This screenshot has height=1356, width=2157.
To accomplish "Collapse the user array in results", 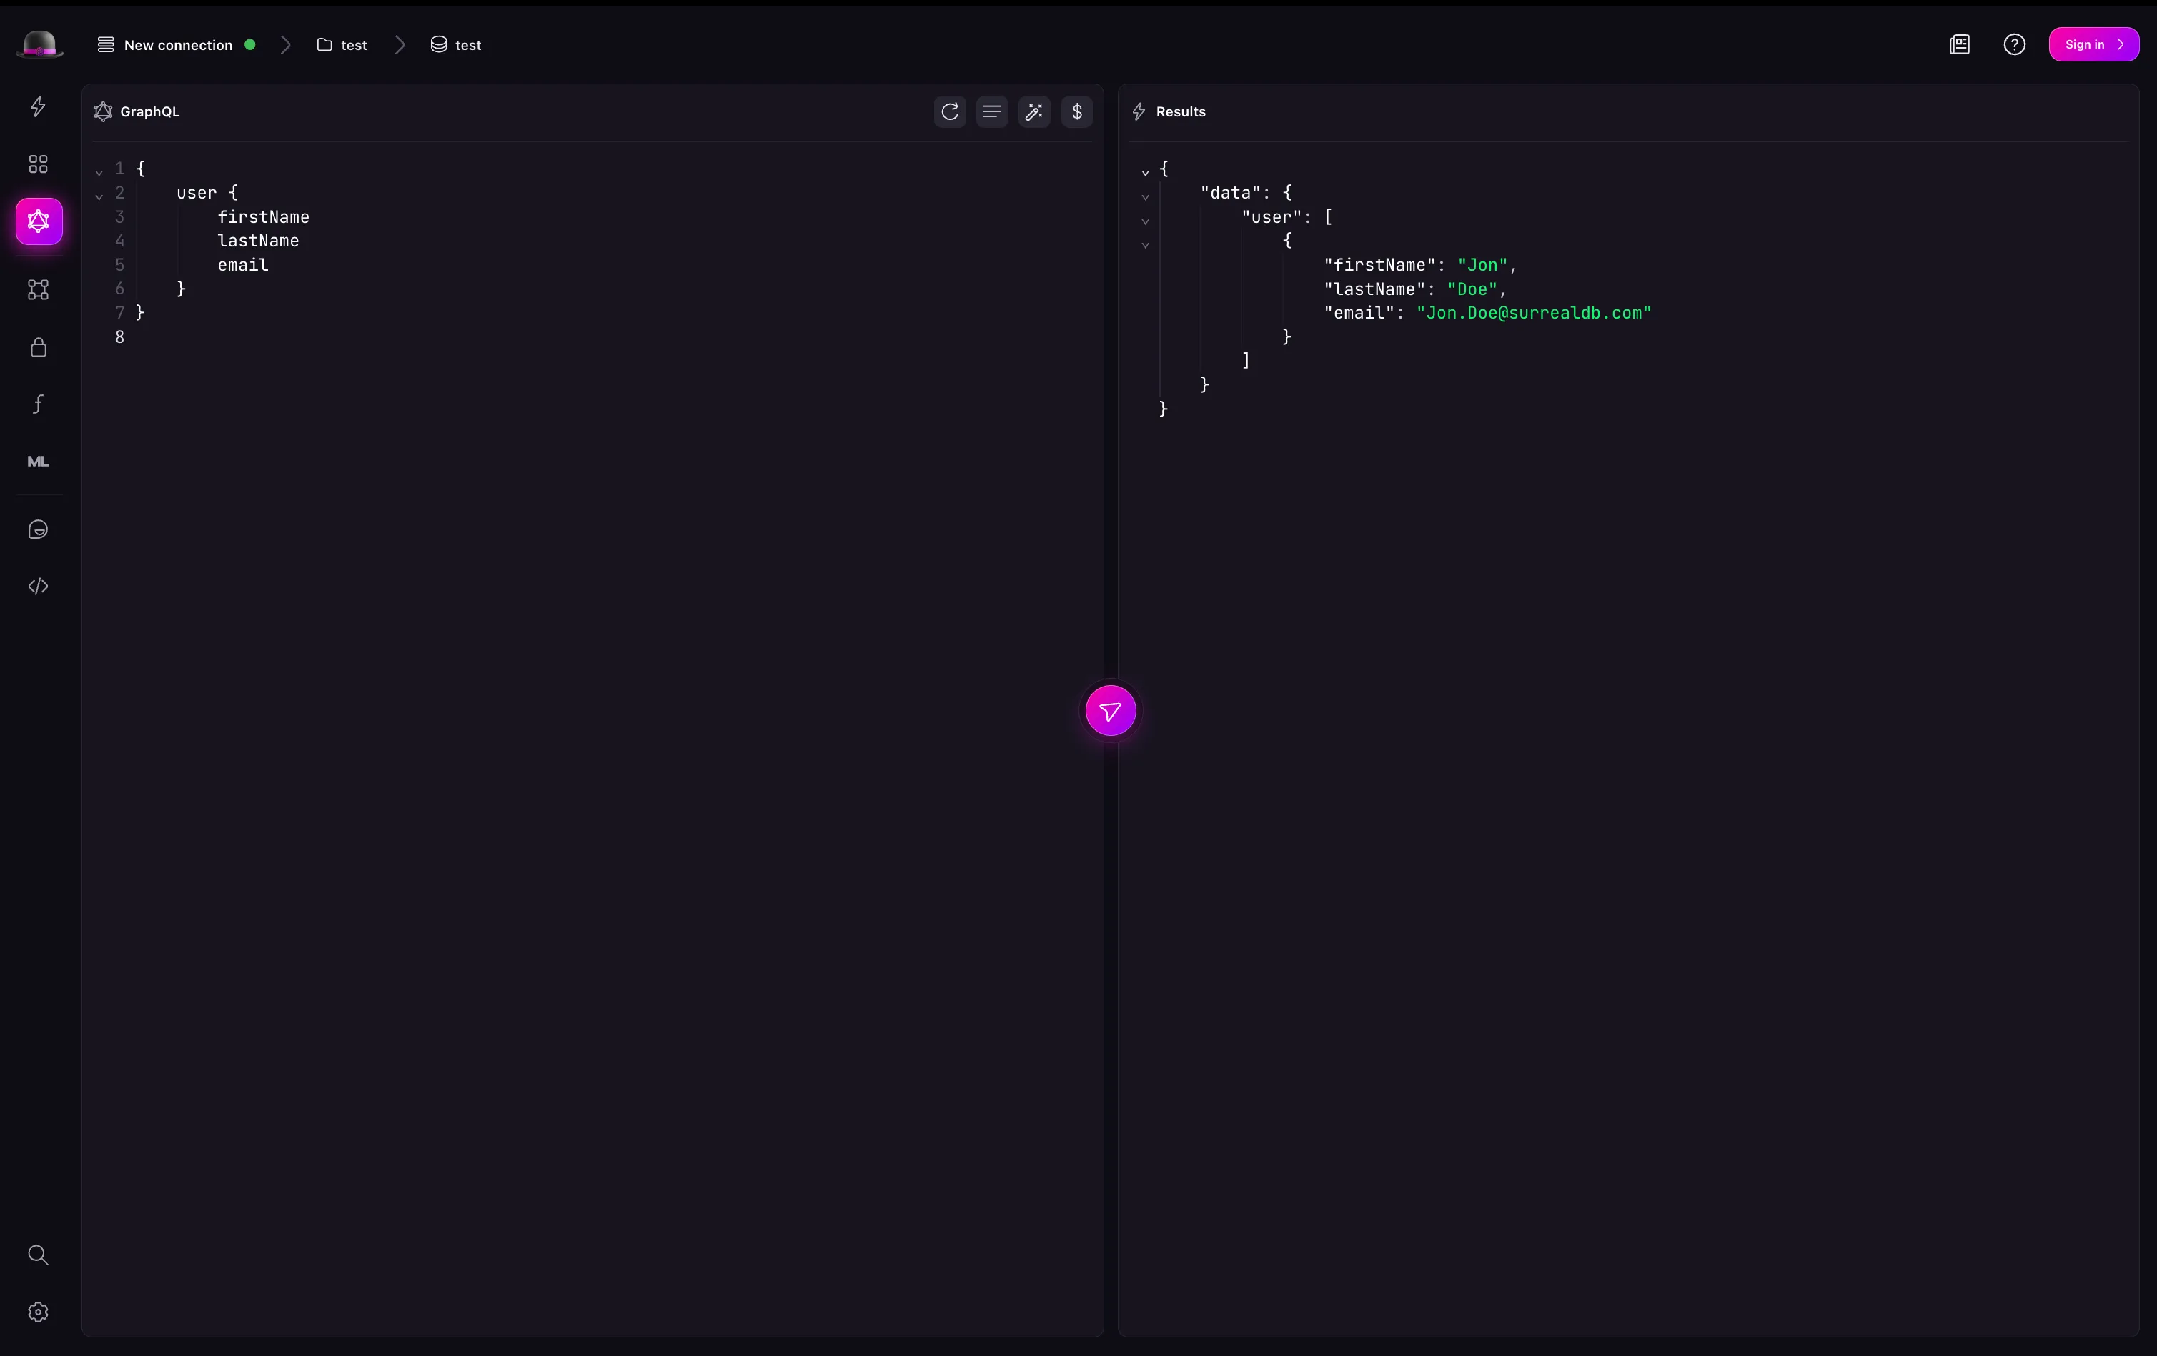I will tap(1145, 221).
